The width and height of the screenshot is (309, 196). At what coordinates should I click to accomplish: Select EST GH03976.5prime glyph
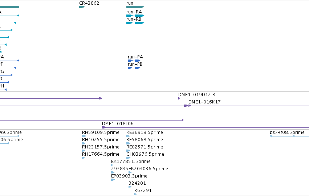129,158
